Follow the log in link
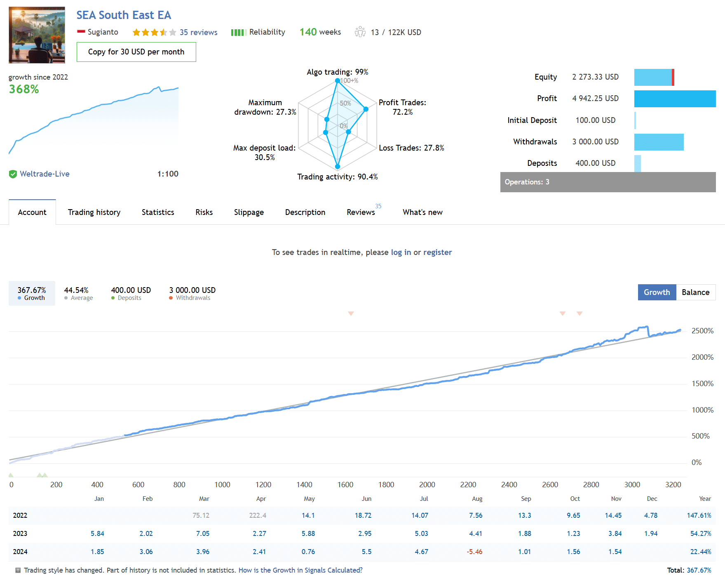This screenshot has width=725, height=585. pos(401,252)
